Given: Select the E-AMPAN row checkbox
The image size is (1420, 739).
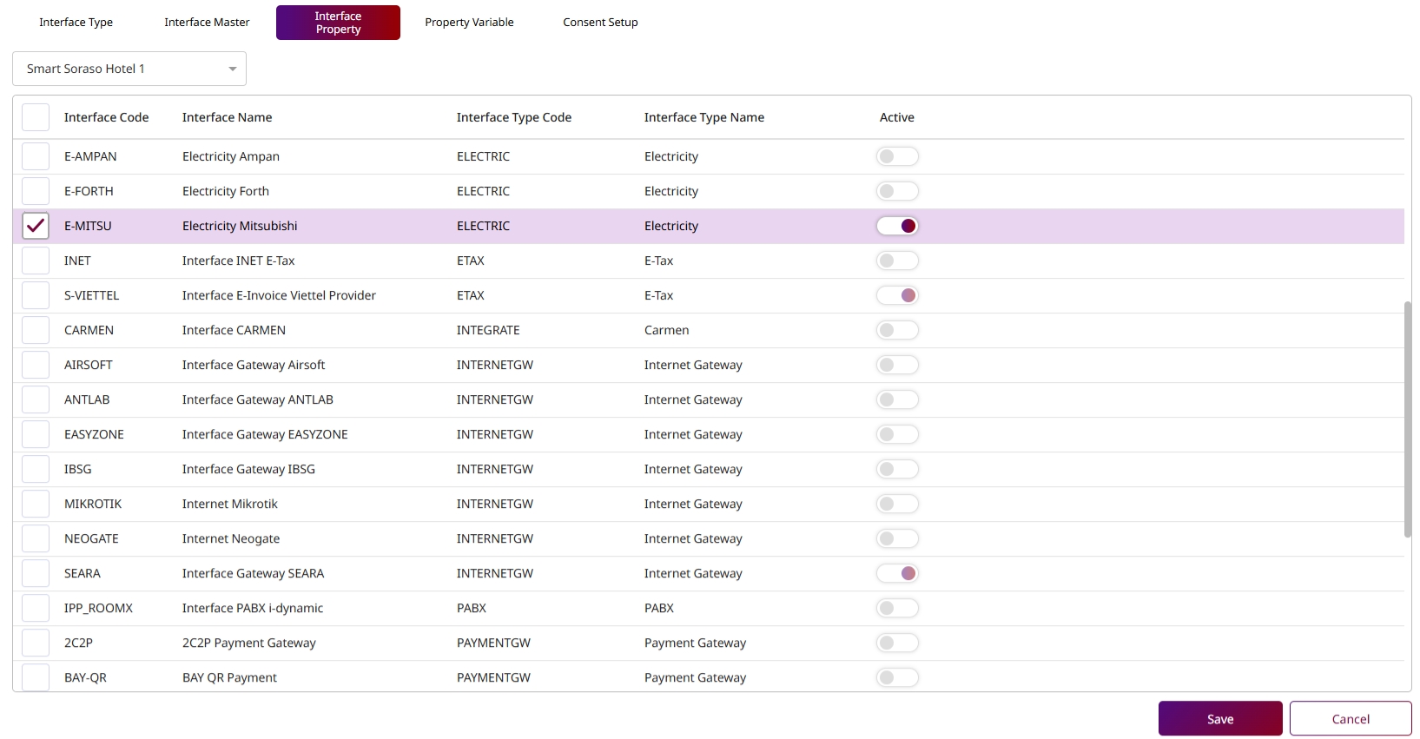Looking at the screenshot, I should tap(36, 156).
